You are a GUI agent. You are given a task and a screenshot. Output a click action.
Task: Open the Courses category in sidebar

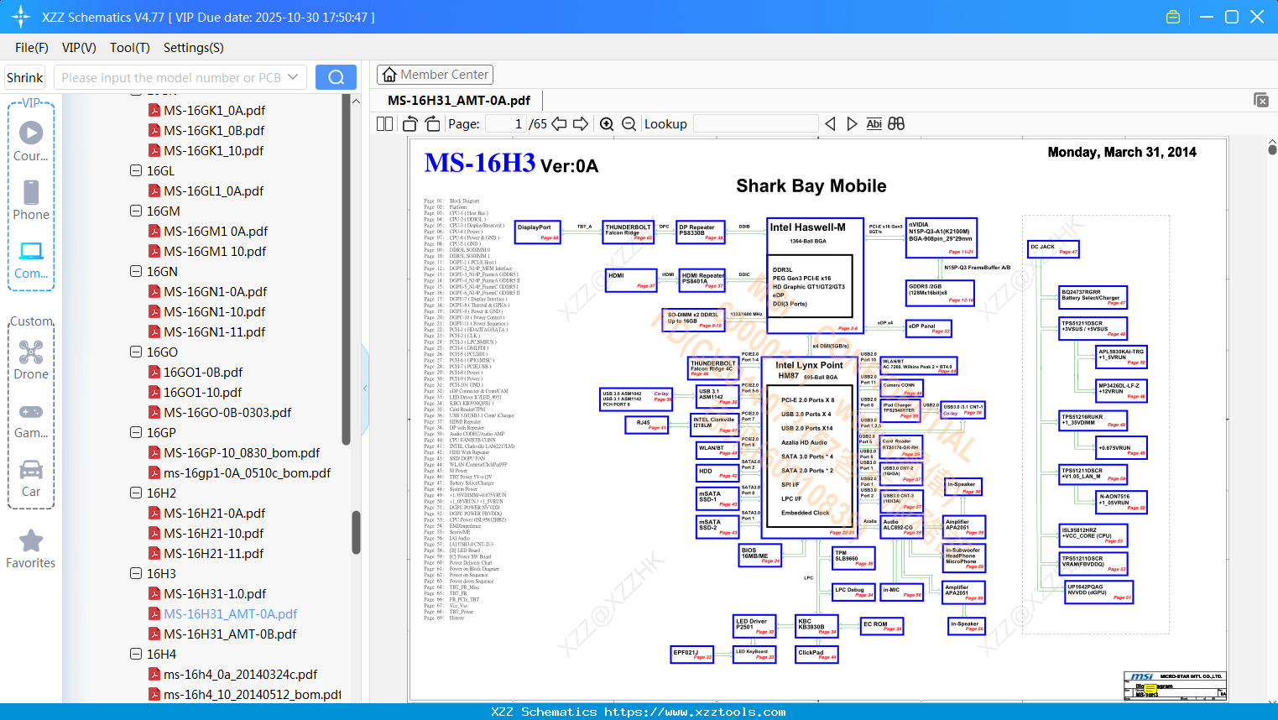pos(31,141)
